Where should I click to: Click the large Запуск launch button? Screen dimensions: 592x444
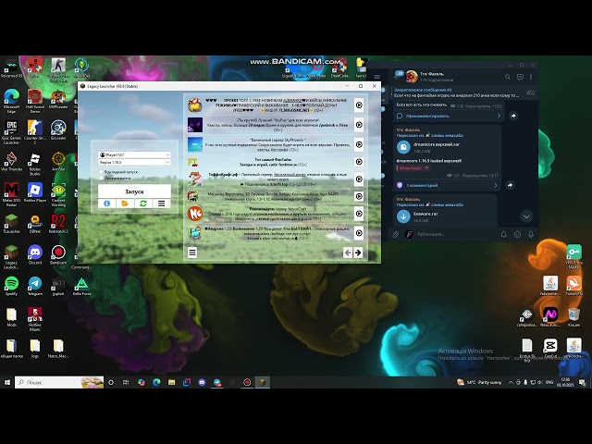(x=134, y=191)
